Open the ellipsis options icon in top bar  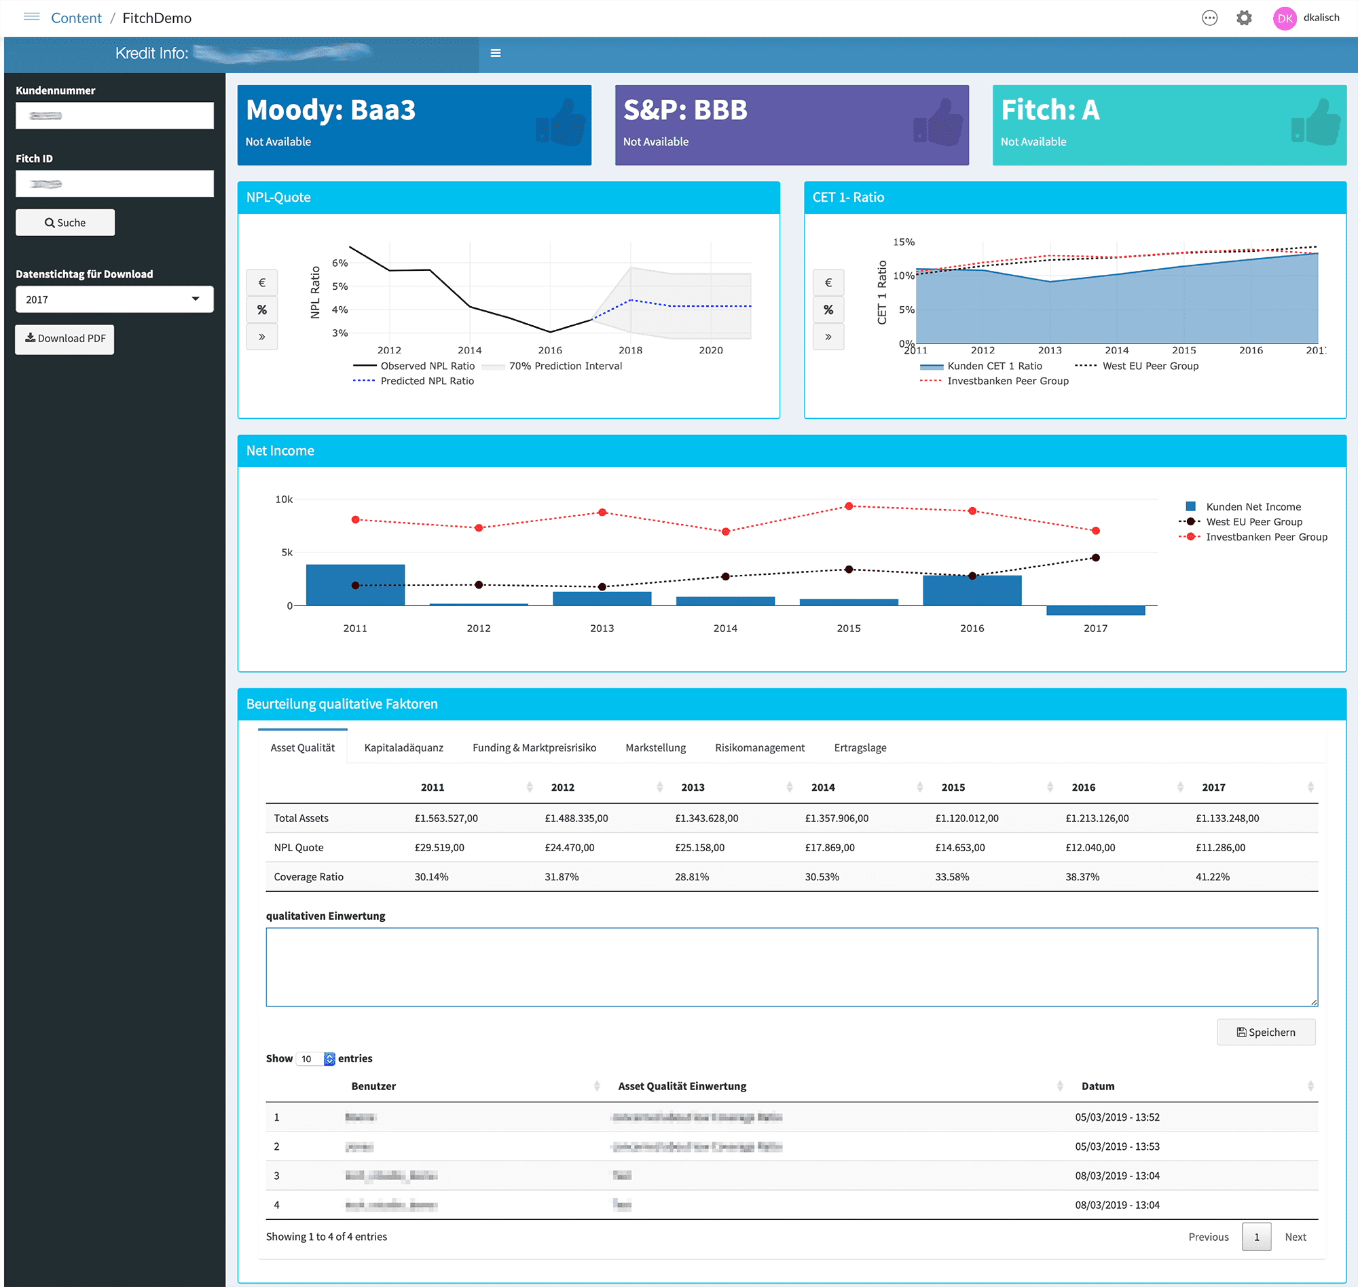coord(1209,18)
